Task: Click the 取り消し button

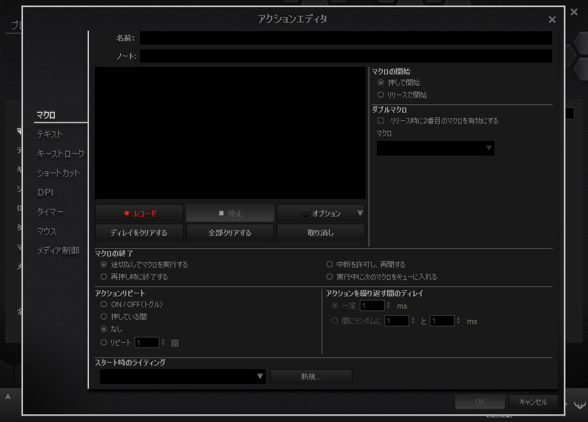Action: (320, 232)
